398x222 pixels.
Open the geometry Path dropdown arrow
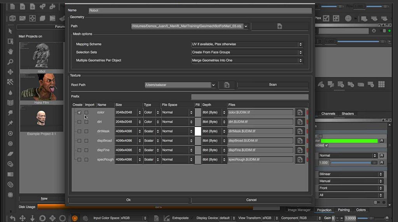[246, 26]
